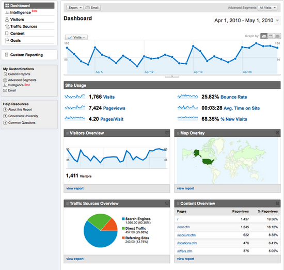Viewport: 284px width, 270px height.
Task: Close the Traffic Sources Overview widget
Action: (167, 203)
